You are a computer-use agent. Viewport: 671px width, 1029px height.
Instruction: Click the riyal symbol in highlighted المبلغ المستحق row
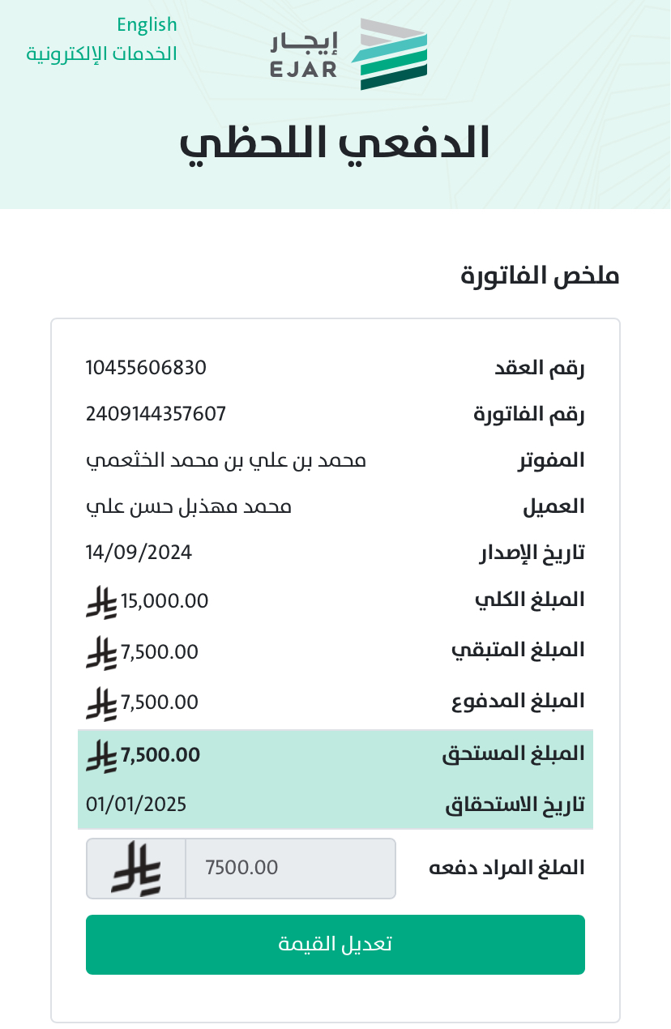[102, 755]
